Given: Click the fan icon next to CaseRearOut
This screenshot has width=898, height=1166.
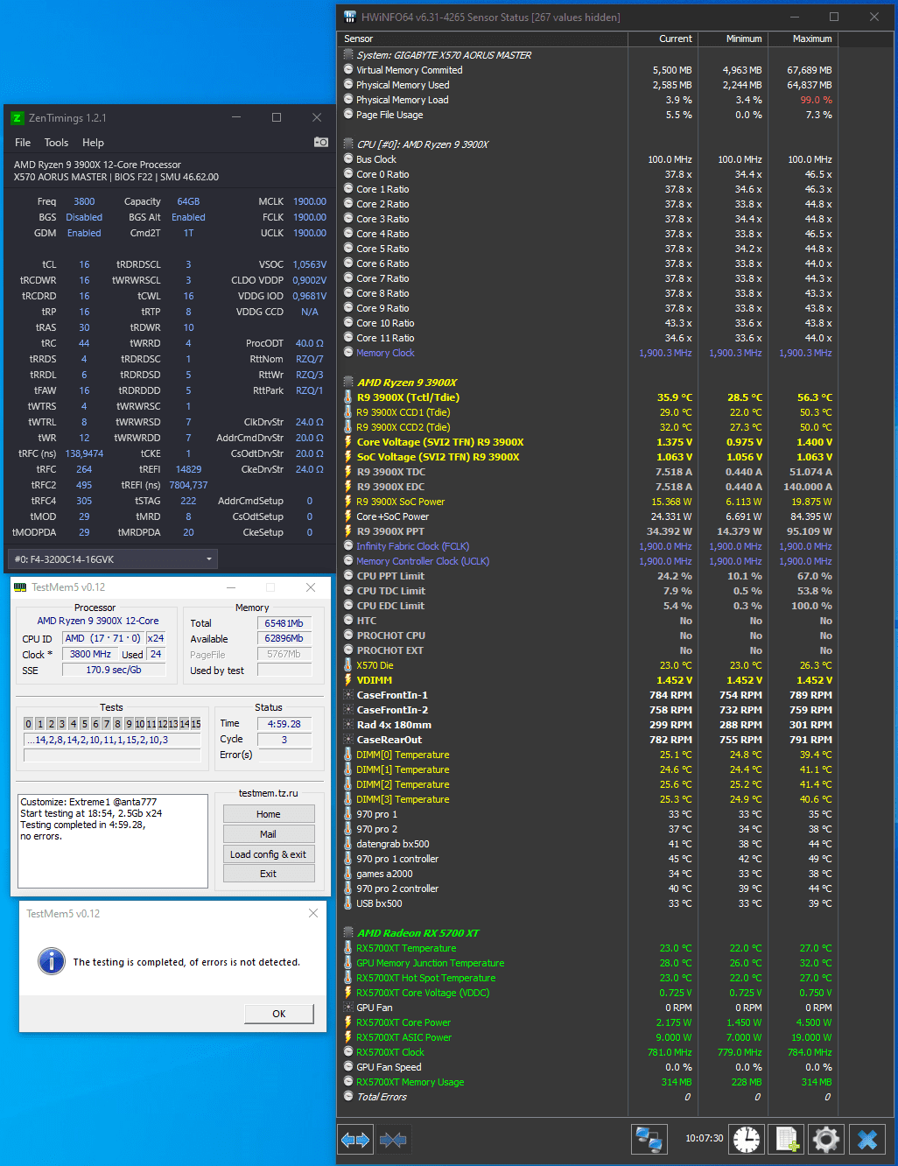Looking at the screenshot, I should (348, 740).
